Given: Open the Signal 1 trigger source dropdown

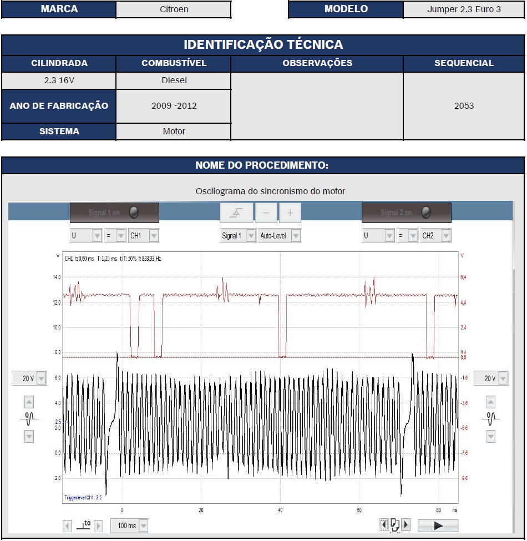Looking at the screenshot, I should coord(251,236).
